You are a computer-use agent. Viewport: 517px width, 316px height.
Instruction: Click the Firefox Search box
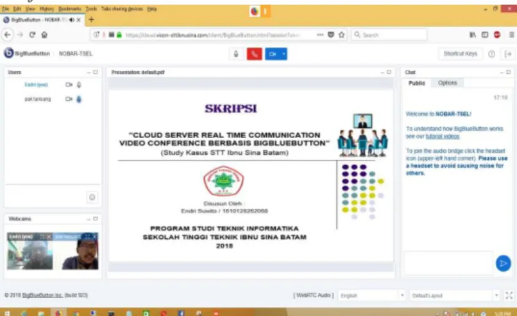click(389, 35)
